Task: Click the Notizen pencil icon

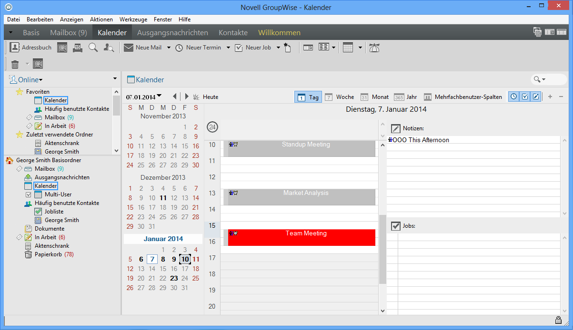Action: pyautogui.click(x=395, y=128)
